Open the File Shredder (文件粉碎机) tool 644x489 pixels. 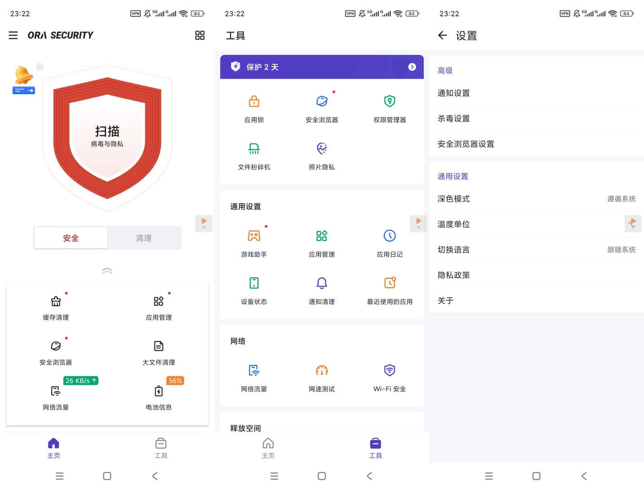[x=254, y=156]
